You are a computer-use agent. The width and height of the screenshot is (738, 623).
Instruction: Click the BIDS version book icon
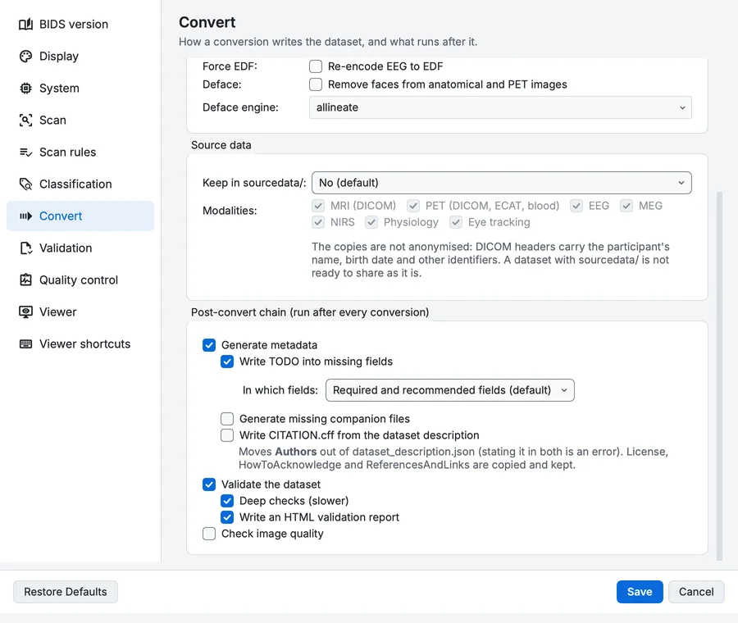coord(26,24)
